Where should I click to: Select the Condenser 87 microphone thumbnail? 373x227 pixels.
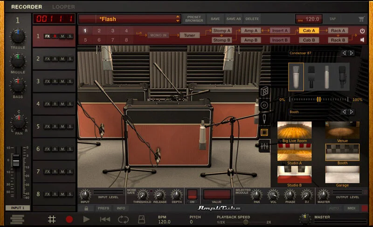[x=296, y=77]
